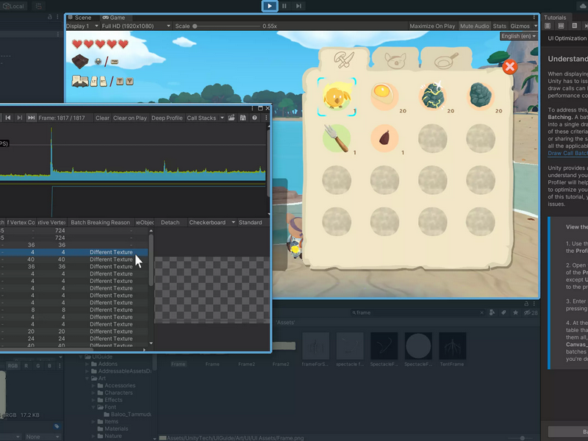This screenshot has width=588, height=441.
Task: Enable Maximize On Play
Action: point(432,26)
